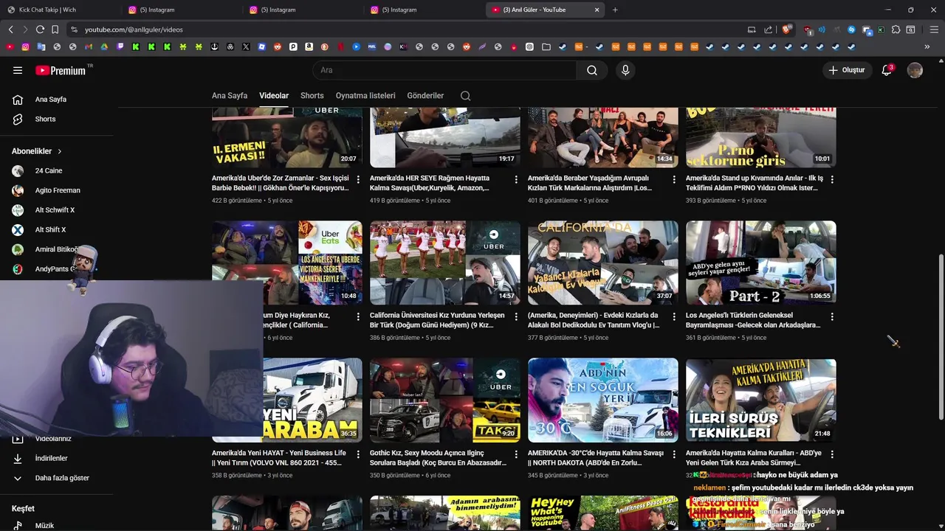
Task: Switch to the Kick Chat Takip browser tab
Action: point(61,10)
